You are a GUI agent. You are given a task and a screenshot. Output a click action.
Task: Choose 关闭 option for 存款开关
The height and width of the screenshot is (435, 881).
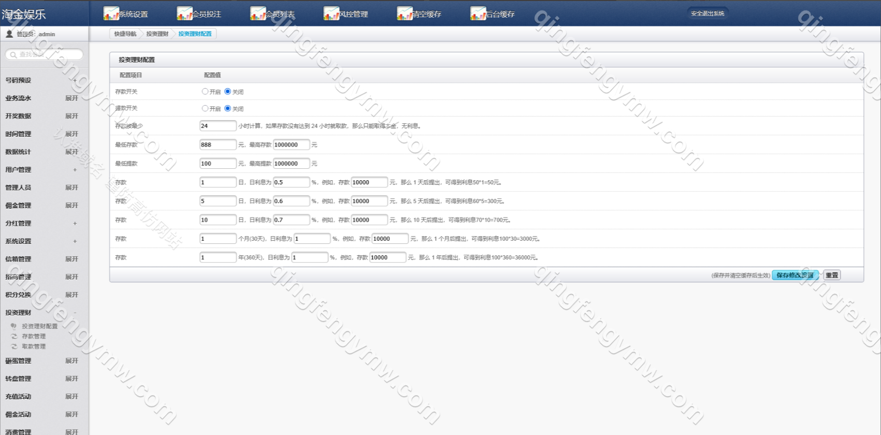[227, 92]
